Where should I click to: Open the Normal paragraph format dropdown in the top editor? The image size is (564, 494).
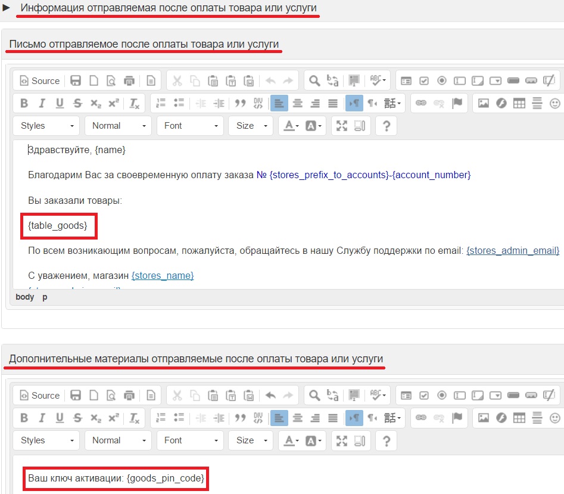point(118,126)
